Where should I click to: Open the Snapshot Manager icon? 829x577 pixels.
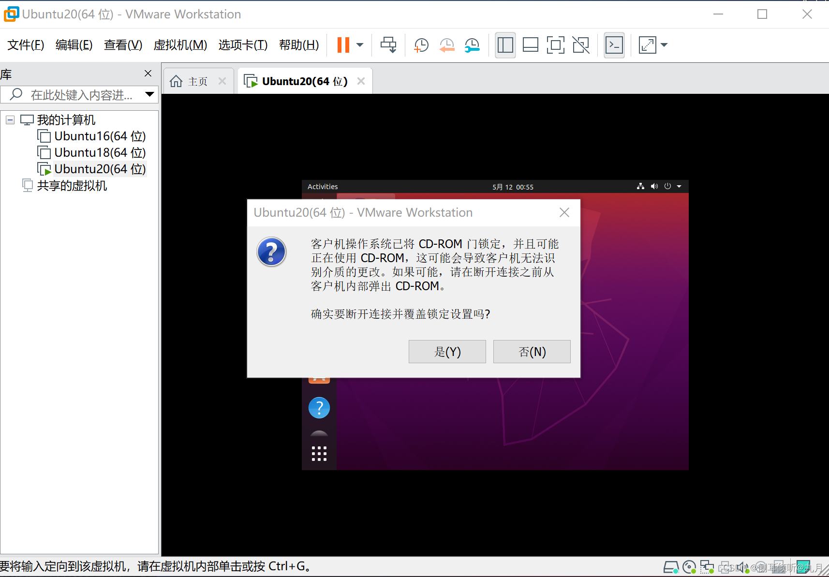click(x=472, y=45)
